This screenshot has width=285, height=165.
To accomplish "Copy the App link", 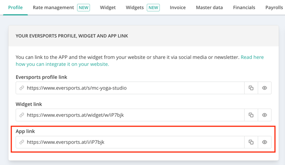I will 251,142.
